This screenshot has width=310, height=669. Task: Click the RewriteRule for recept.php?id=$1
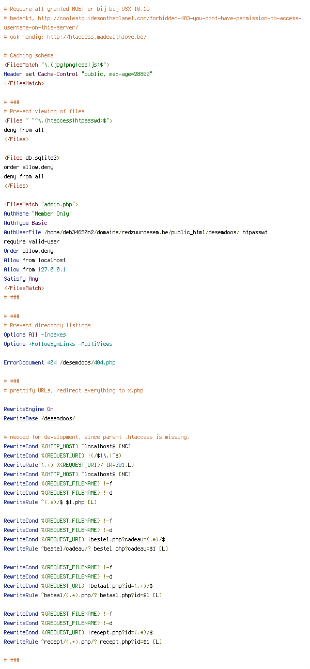coord(83,642)
